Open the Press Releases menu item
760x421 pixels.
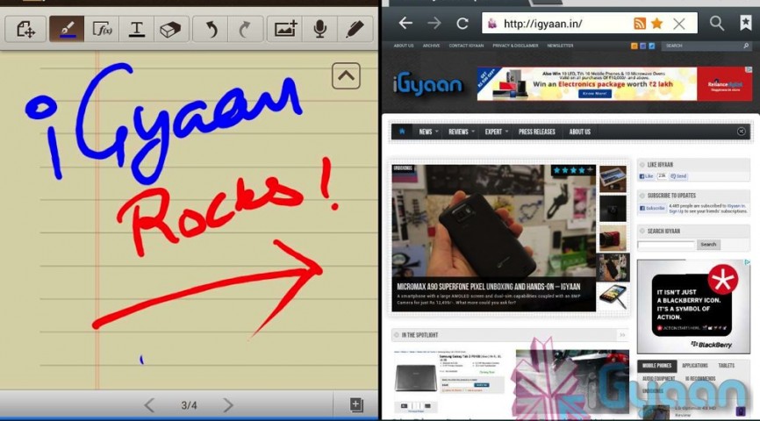pos(536,132)
